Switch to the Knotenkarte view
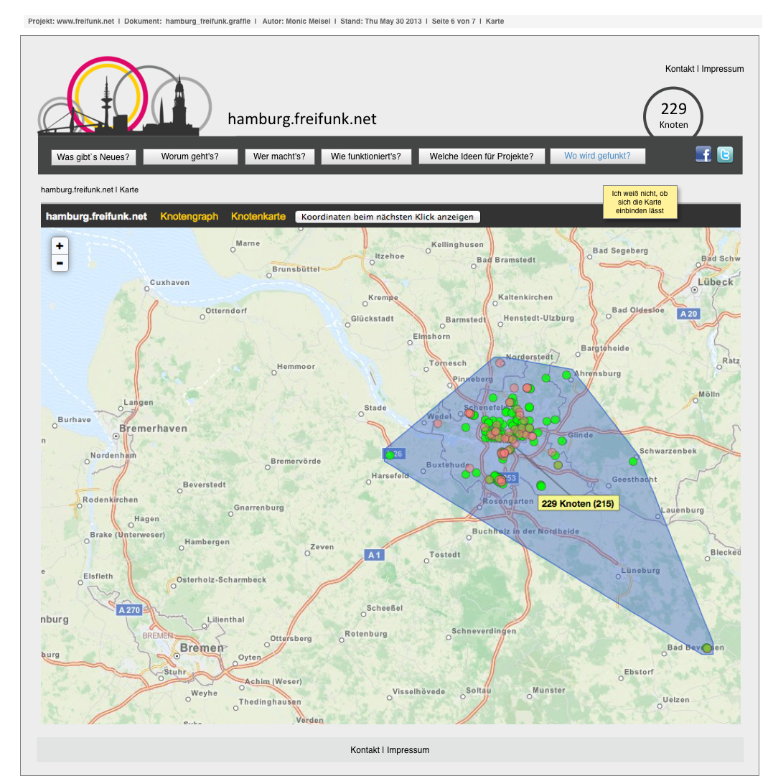Screen dimensions: 768x781 point(258,216)
